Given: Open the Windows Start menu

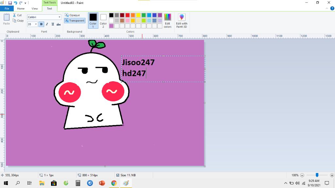Looking at the screenshot, I should [6, 183].
